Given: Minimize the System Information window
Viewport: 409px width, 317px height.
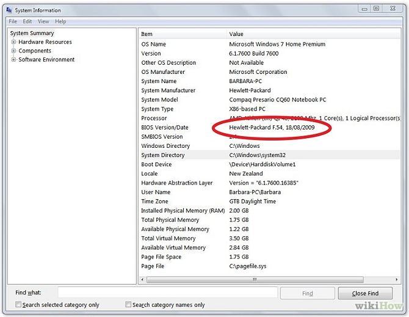Looking at the screenshot, I should click(364, 9).
